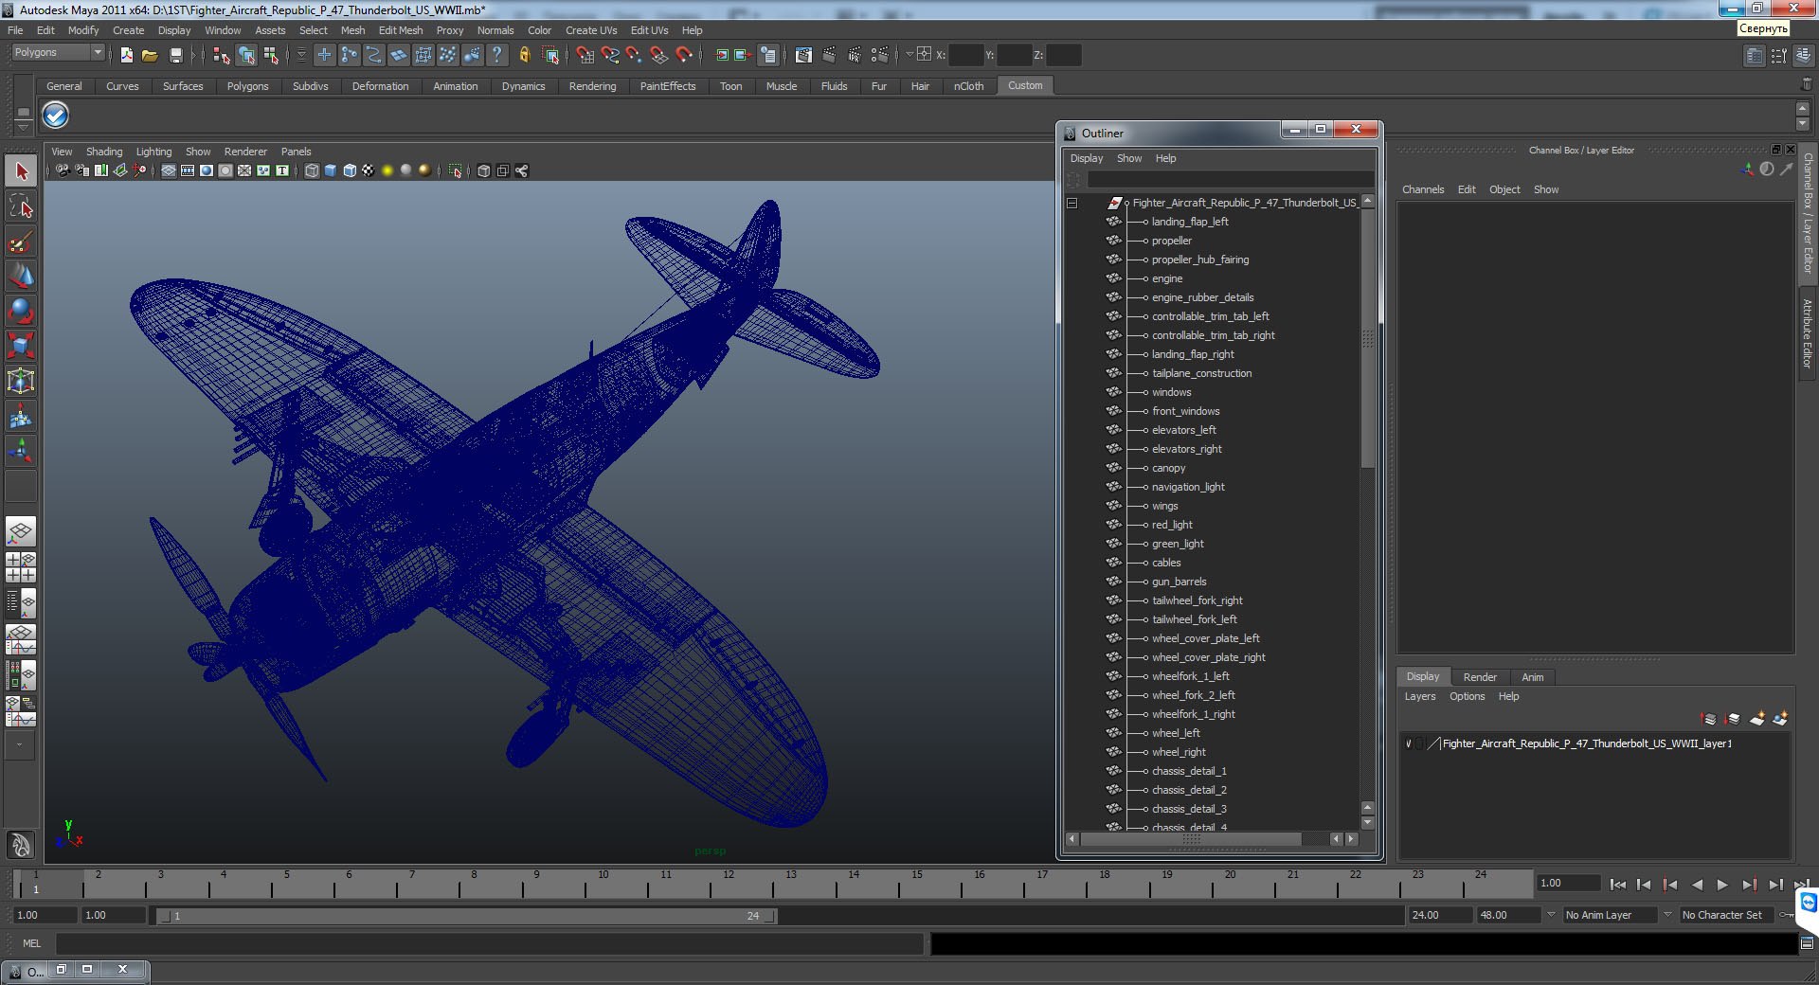Viewport: 1819px width, 985px height.
Task: Choose the Rotate tool sphere icon
Action: pos(21,311)
